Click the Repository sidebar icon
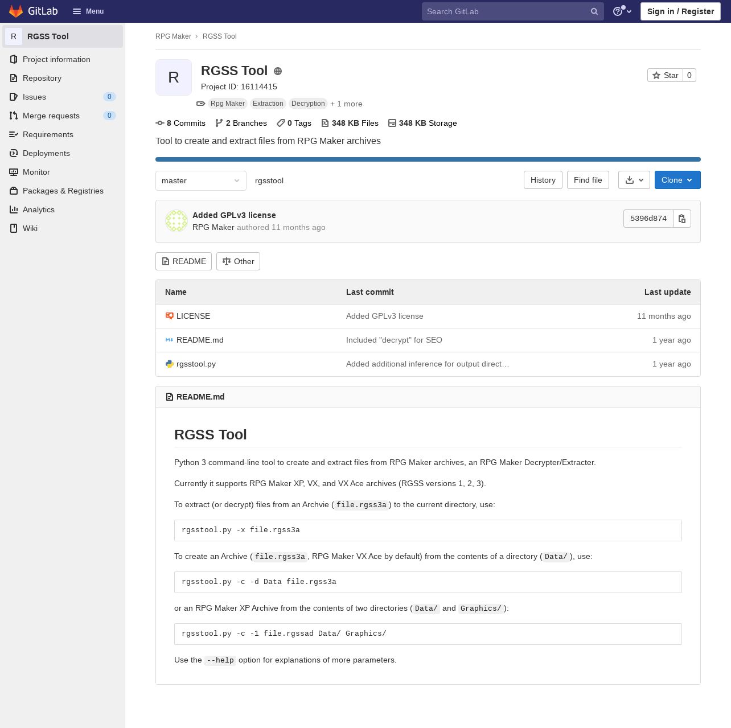This screenshot has height=728, width=731. [x=14, y=78]
